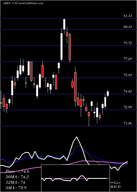Click the 74.42 price level label
The height and width of the screenshot is (192, 137).
pyautogui.click(x=128, y=91)
